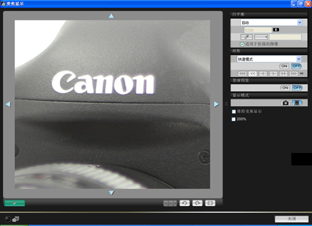This screenshot has height=226, width=312.
Task: Click the green play arrow button
Action: tap(14, 203)
